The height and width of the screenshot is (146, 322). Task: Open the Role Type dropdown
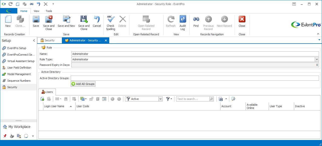[317, 59]
